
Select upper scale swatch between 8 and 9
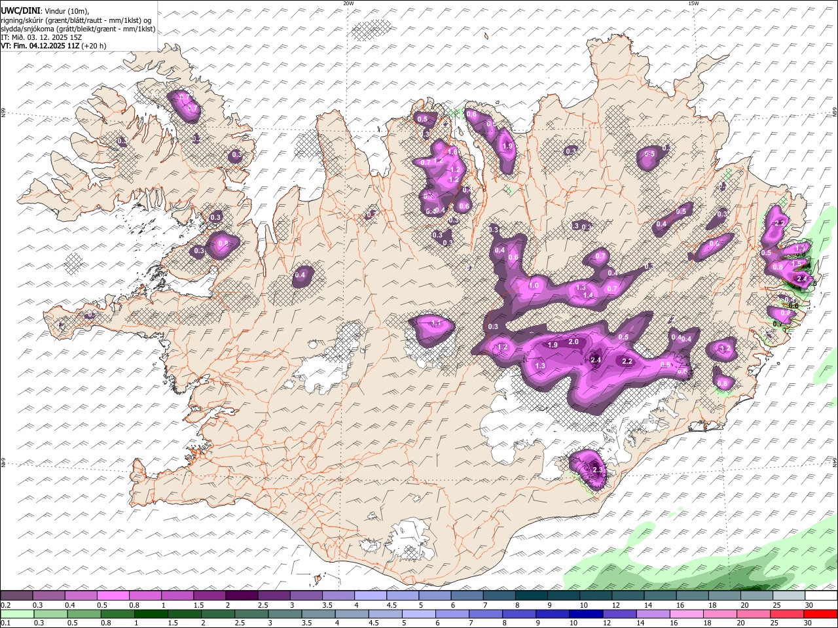click(532, 595)
